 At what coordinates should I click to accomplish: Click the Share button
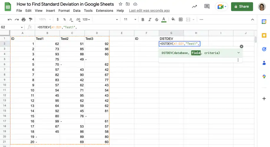point(242,6)
